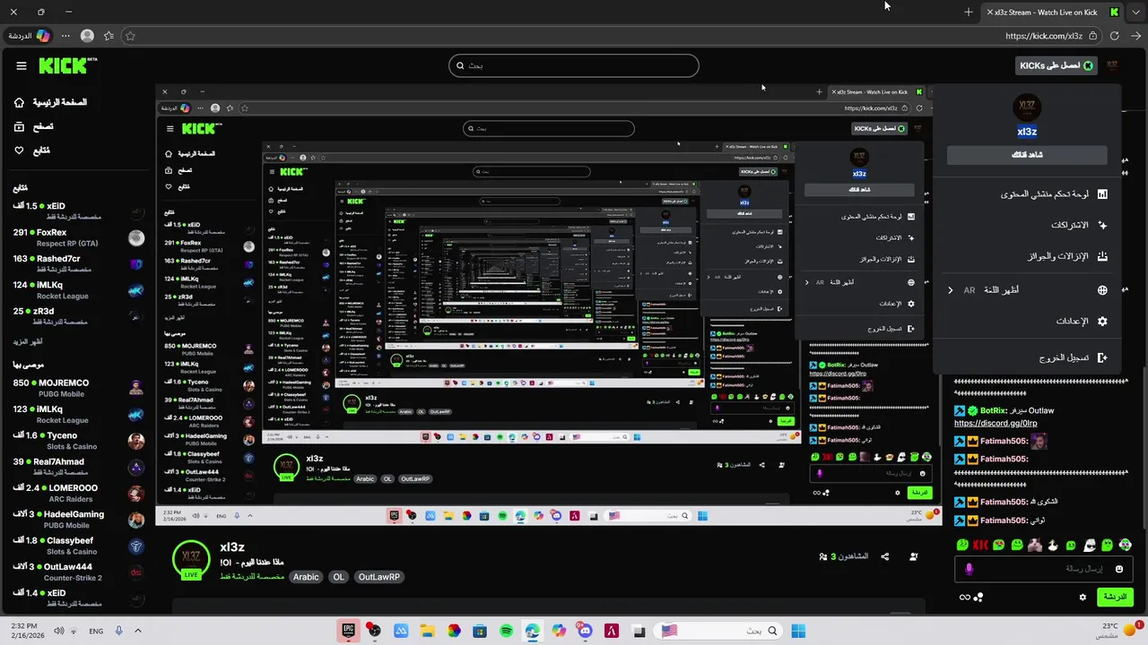
Task: Select zR3d channel in the main sidebar
Action: point(78,316)
